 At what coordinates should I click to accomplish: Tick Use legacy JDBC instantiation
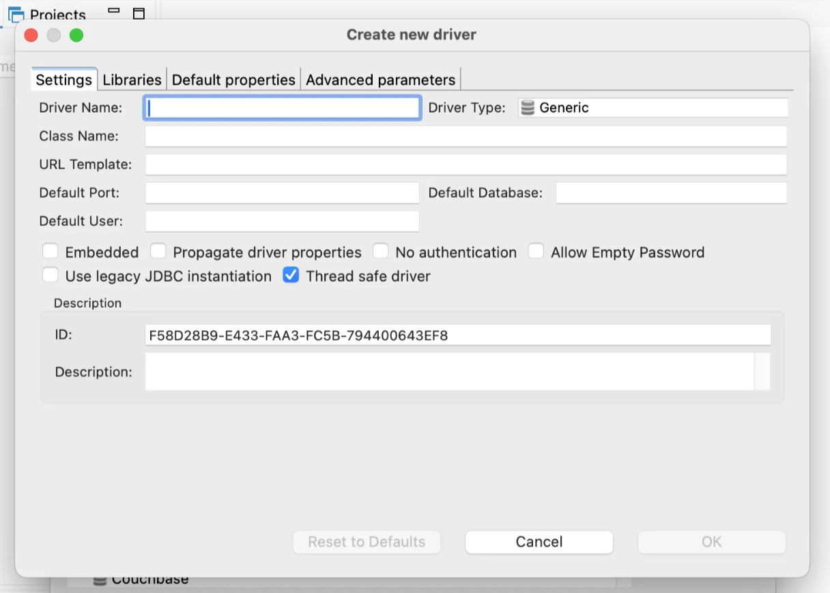50,276
